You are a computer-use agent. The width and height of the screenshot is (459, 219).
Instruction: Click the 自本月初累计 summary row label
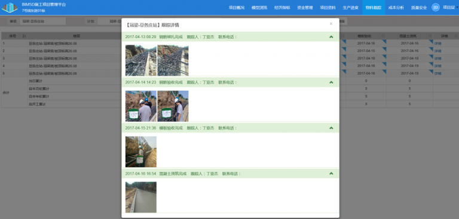[x=39, y=88]
